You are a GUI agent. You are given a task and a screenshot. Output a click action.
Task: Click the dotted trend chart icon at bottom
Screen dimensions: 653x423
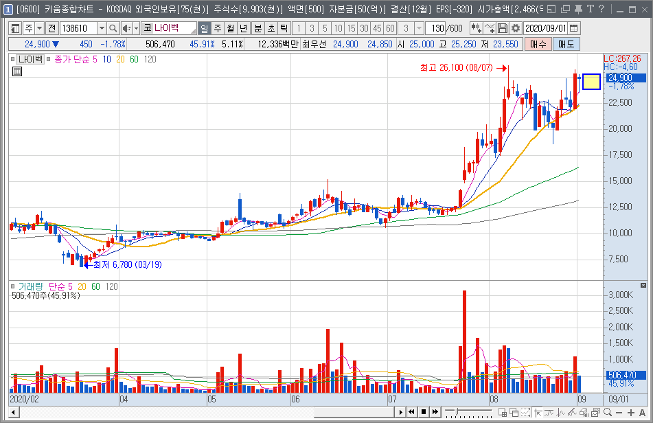click(x=525, y=413)
